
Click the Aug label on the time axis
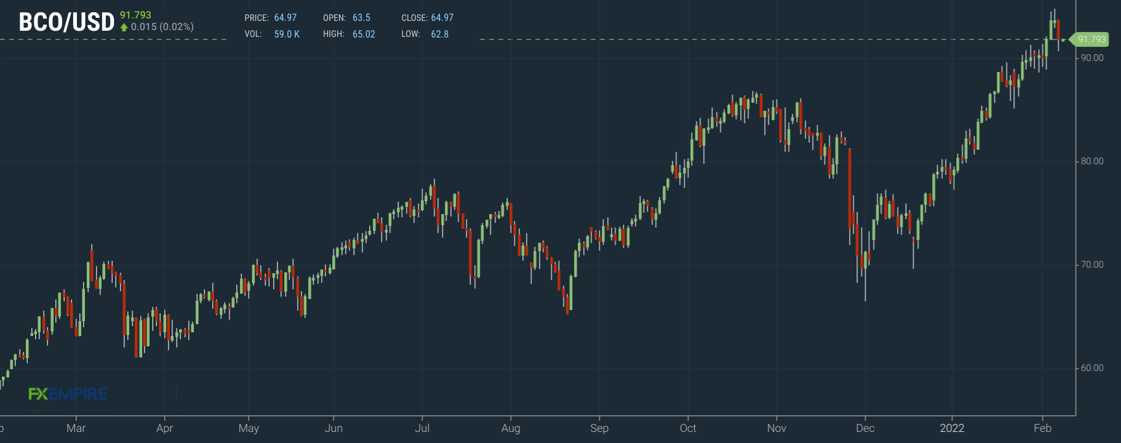pos(511,428)
